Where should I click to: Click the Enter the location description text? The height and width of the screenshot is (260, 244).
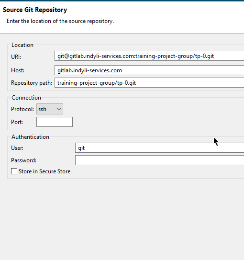coord(60,21)
